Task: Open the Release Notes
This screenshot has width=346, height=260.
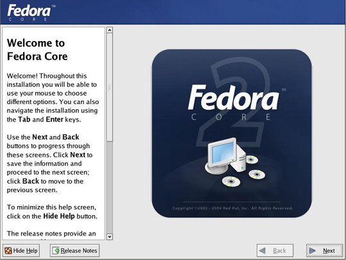Action: click(75, 250)
